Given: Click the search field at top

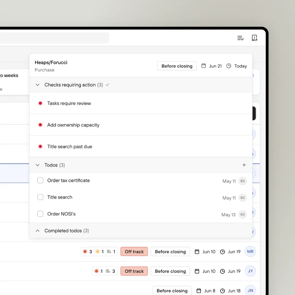Looking at the screenshot, I should pyautogui.click(x=54, y=38).
